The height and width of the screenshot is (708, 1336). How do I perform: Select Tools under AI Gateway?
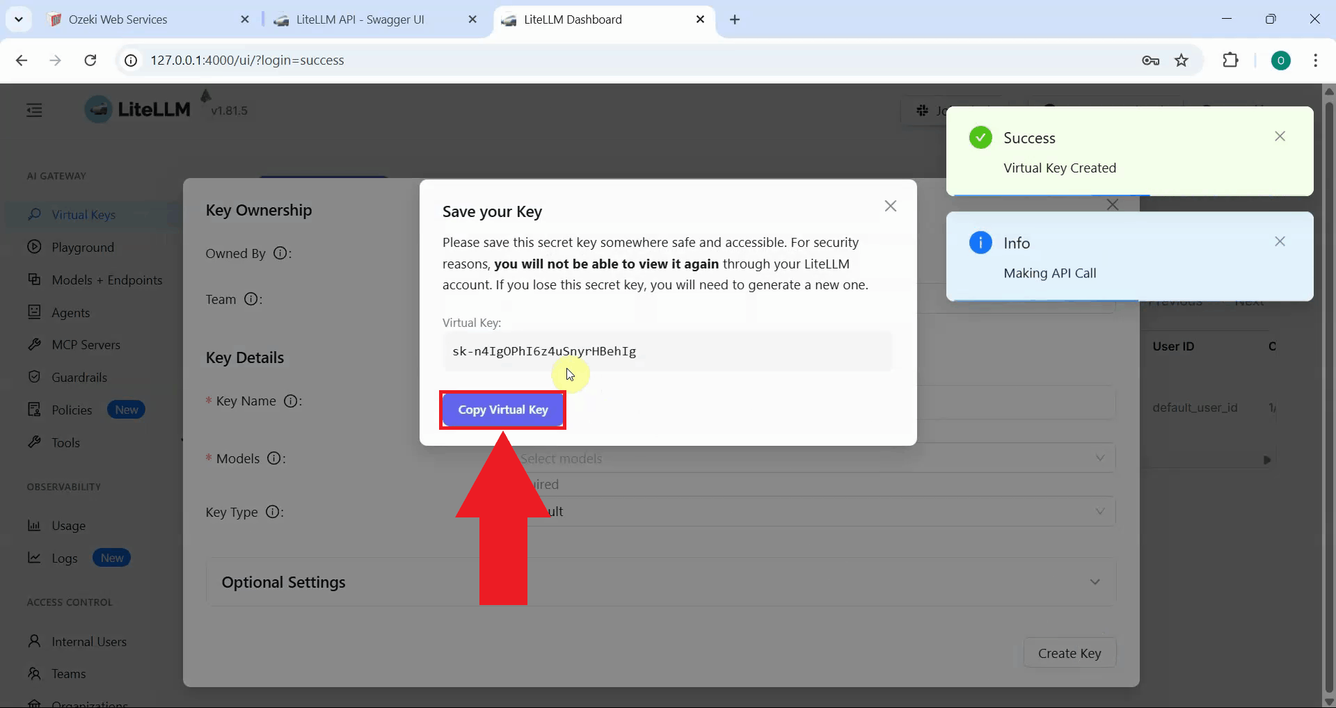[x=65, y=442]
